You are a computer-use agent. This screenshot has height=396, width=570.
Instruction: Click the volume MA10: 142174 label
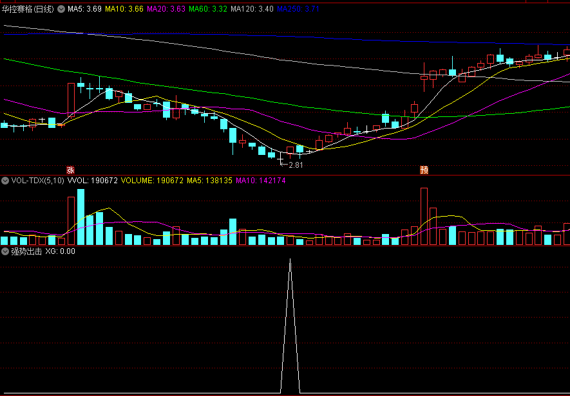(261, 181)
